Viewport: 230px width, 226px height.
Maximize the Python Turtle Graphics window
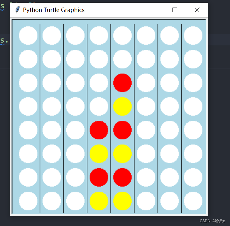175,10
